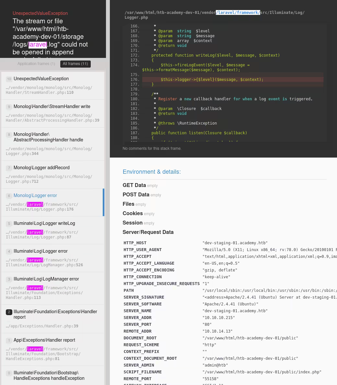Click the SERVER_ADDR value 10.10.10.215

(218, 318)
